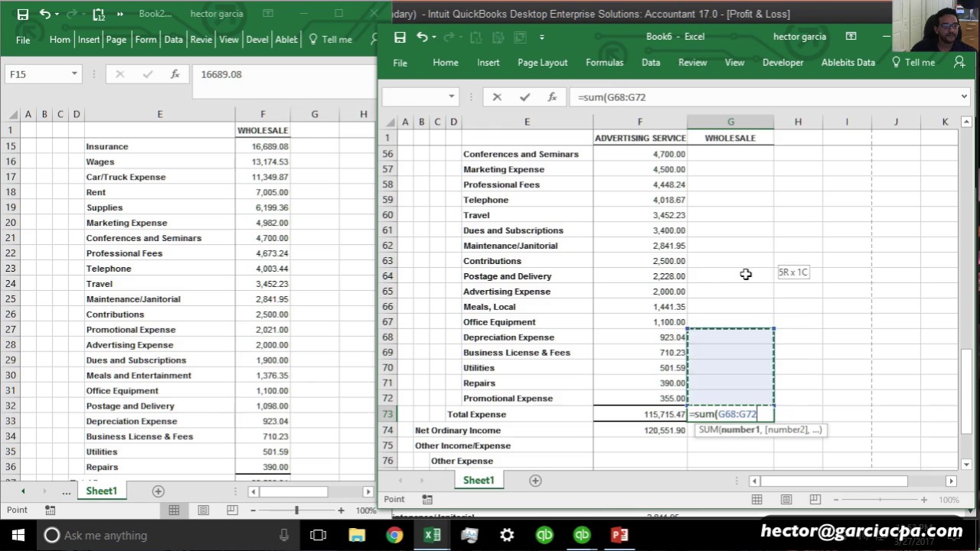Select Insurance cell in Book2
Screen dimensions: 980x551
159,146
